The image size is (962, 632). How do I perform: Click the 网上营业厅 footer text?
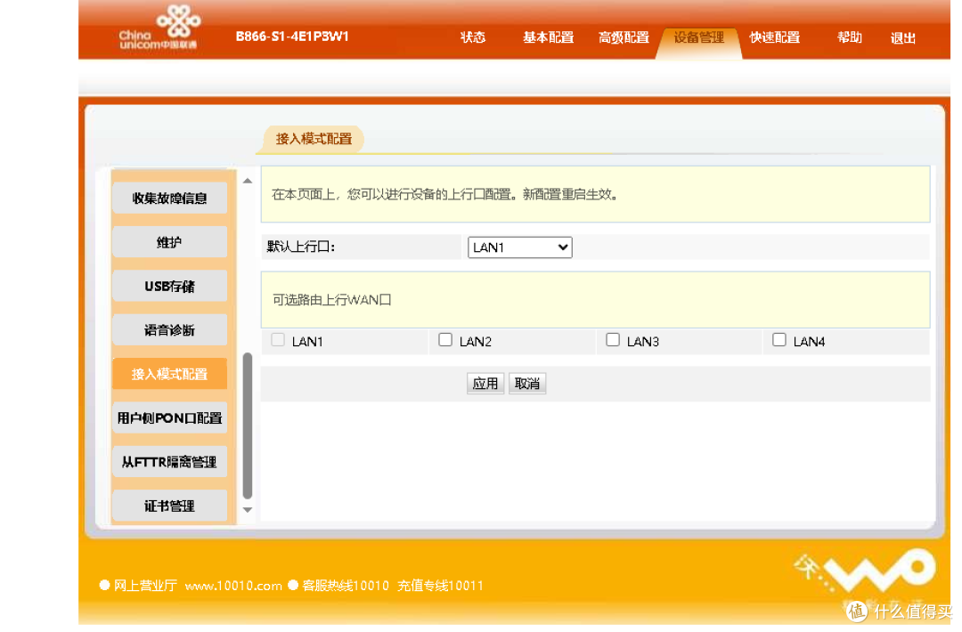point(145,586)
